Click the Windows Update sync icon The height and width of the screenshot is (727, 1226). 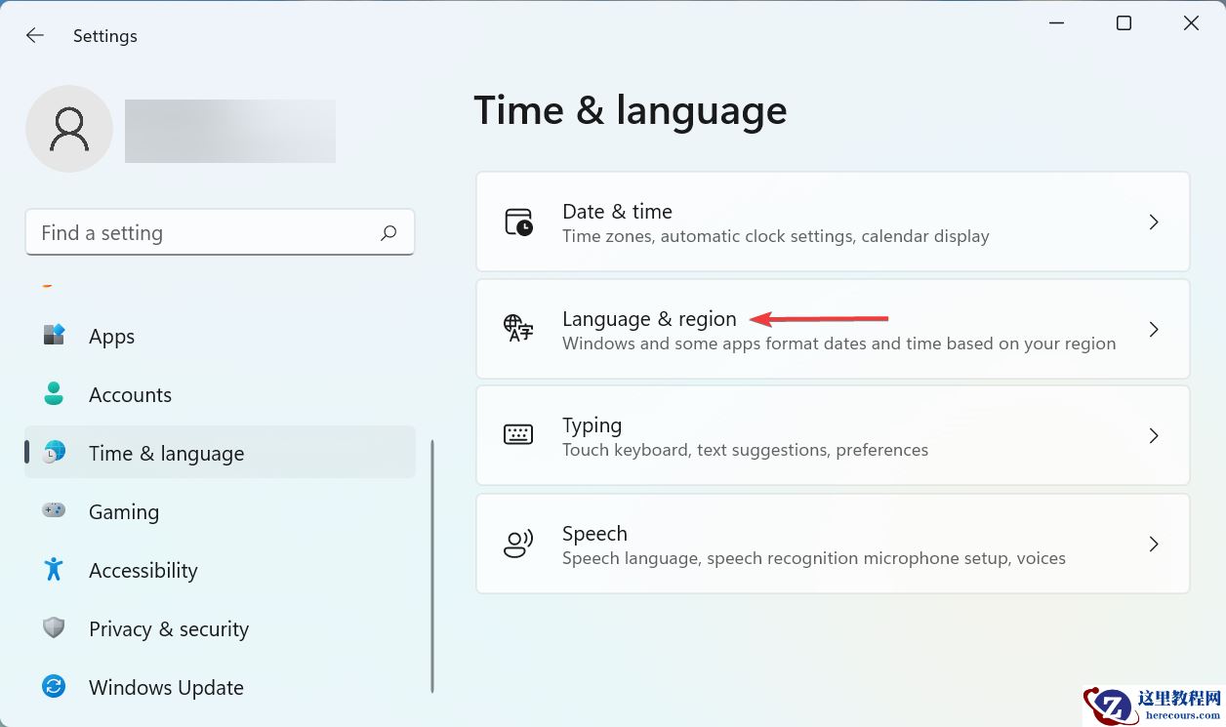click(x=54, y=687)
